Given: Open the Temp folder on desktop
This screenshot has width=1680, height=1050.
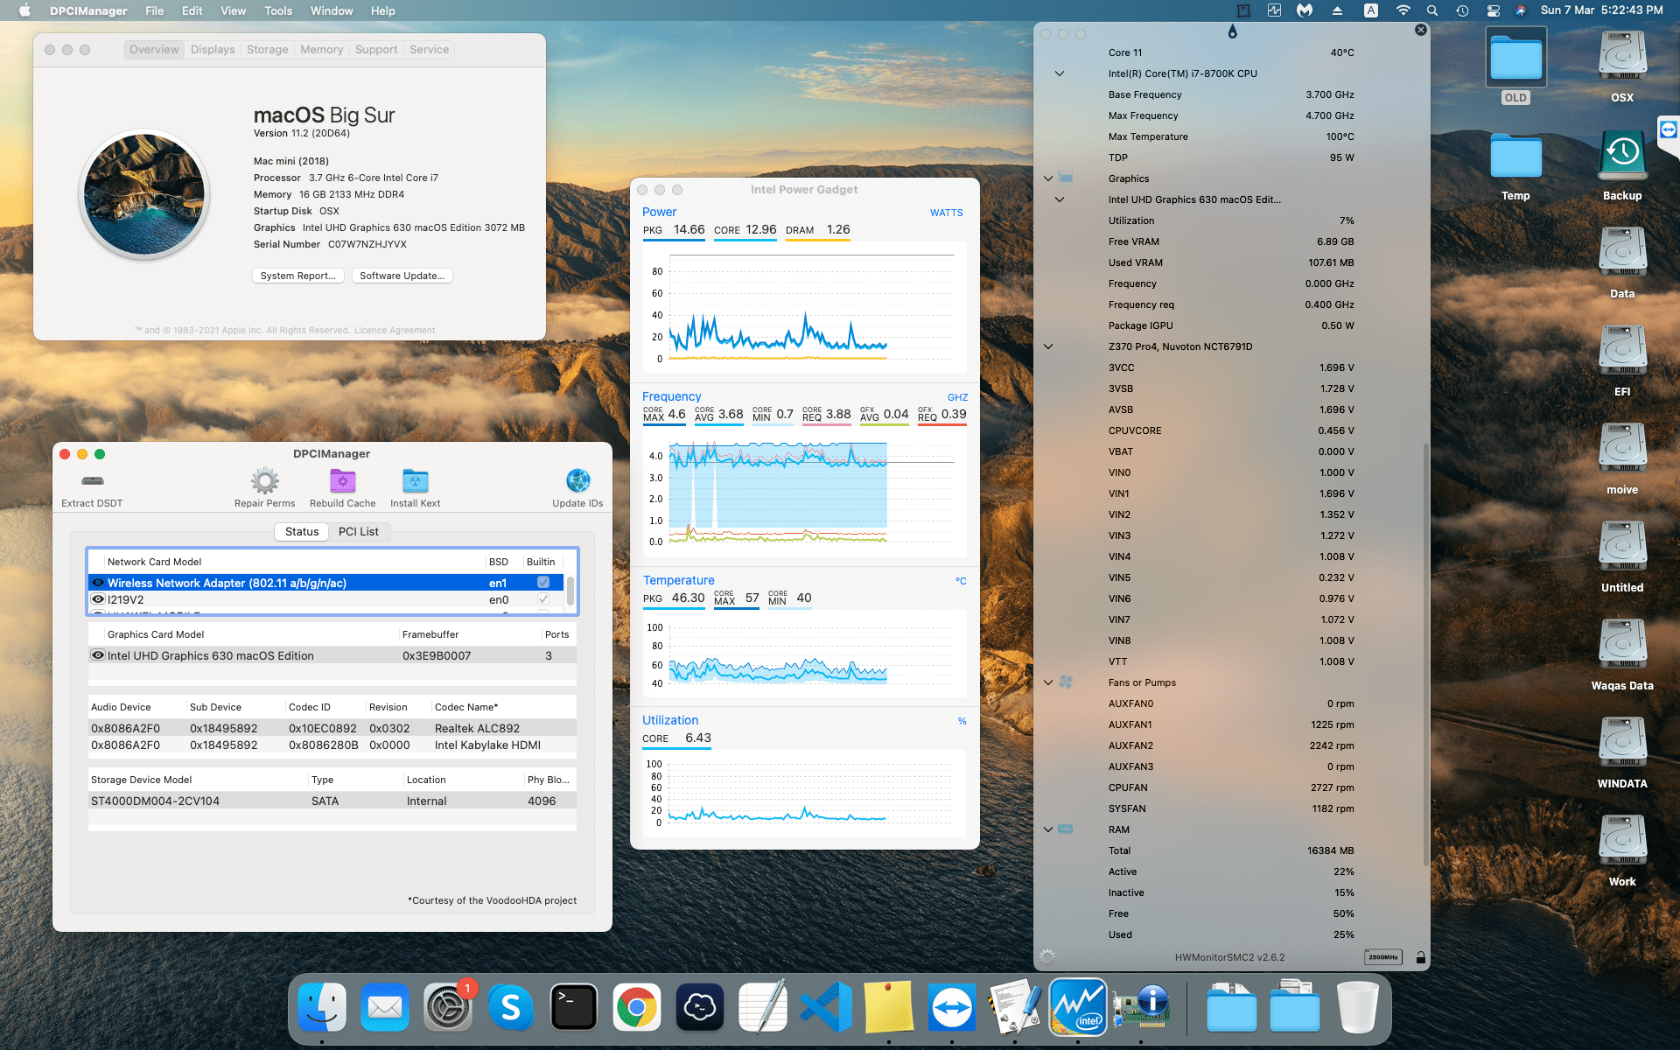Looking at the screenshot, I should [1515, 157].
